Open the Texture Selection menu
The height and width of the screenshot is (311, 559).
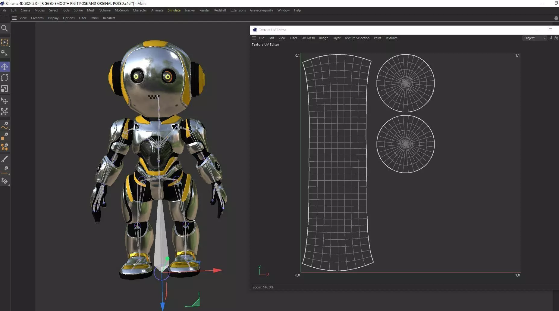[357, 38]
